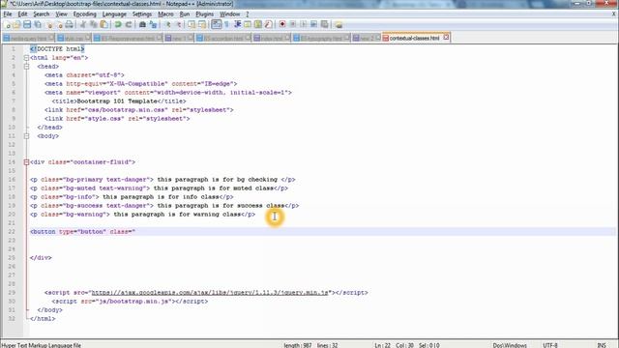Toggle synchronized horizontal scrolling icon
The image size is (619, 348).
pos(202,24)
